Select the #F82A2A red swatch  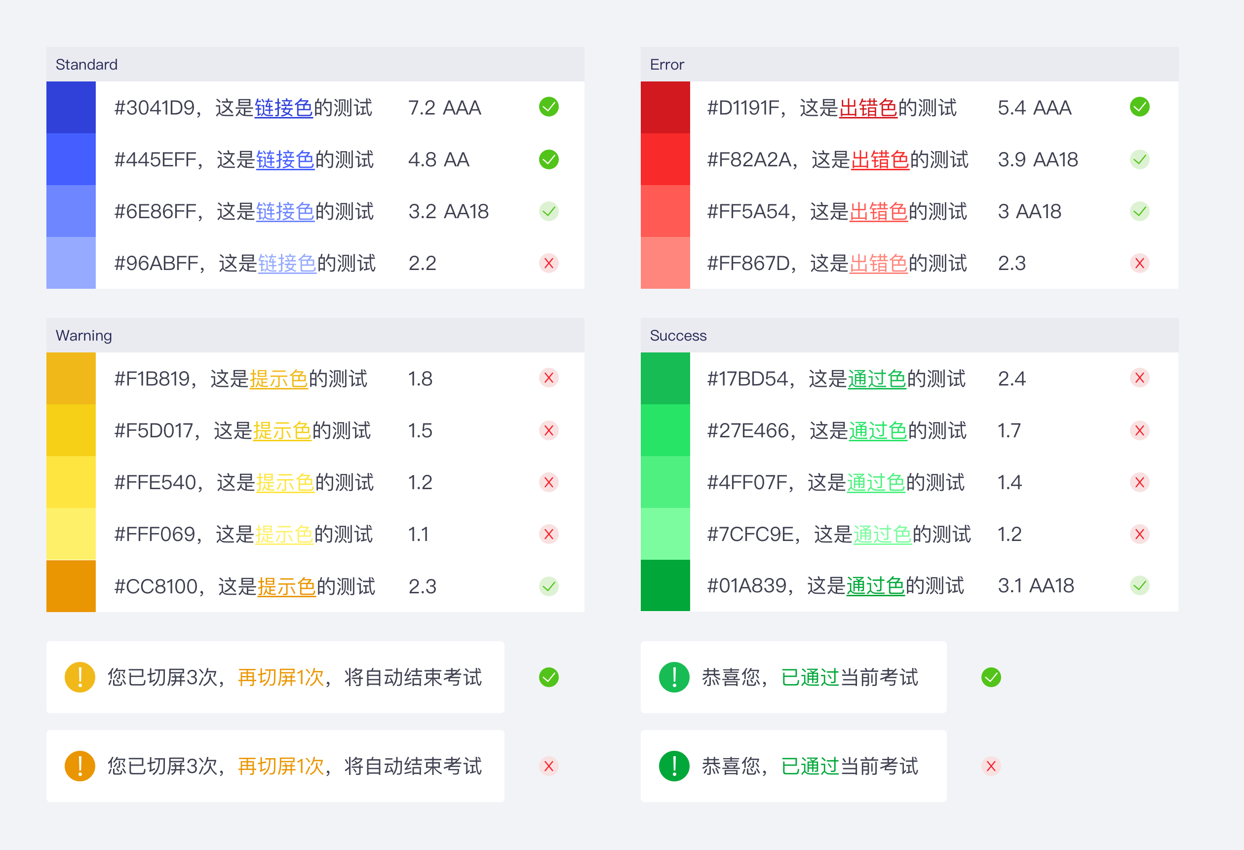coord(665,159)
